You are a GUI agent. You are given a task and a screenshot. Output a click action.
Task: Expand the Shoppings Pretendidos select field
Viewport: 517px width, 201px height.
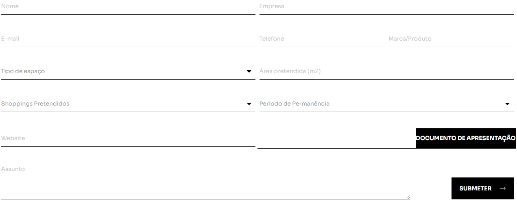[x=122, y=104]
